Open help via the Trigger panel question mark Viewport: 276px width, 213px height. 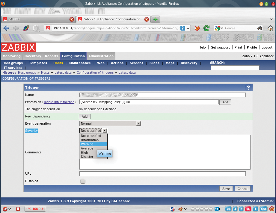248,87
